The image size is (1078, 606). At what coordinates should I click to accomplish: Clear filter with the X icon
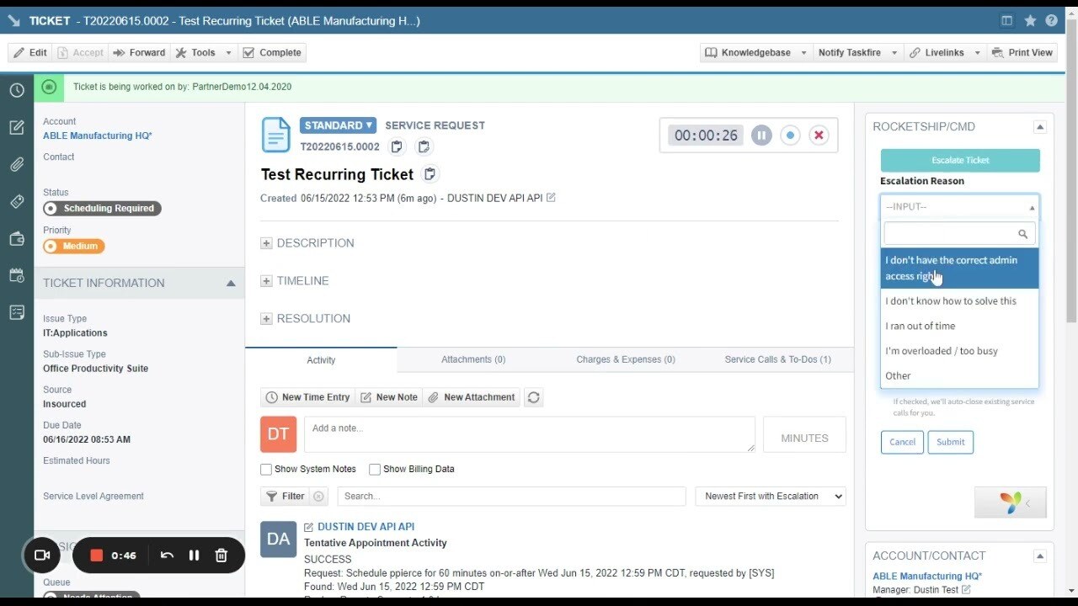[x=318, y=497]
